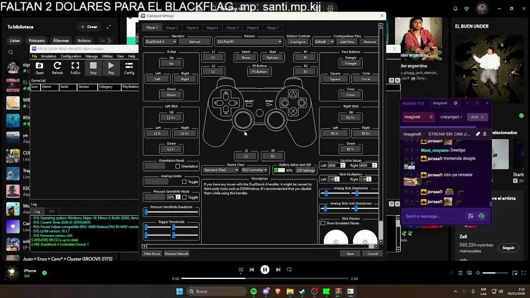The image size is (530, 298).
Task: Click Triangle face button mapping
Action: pos(351,63)
